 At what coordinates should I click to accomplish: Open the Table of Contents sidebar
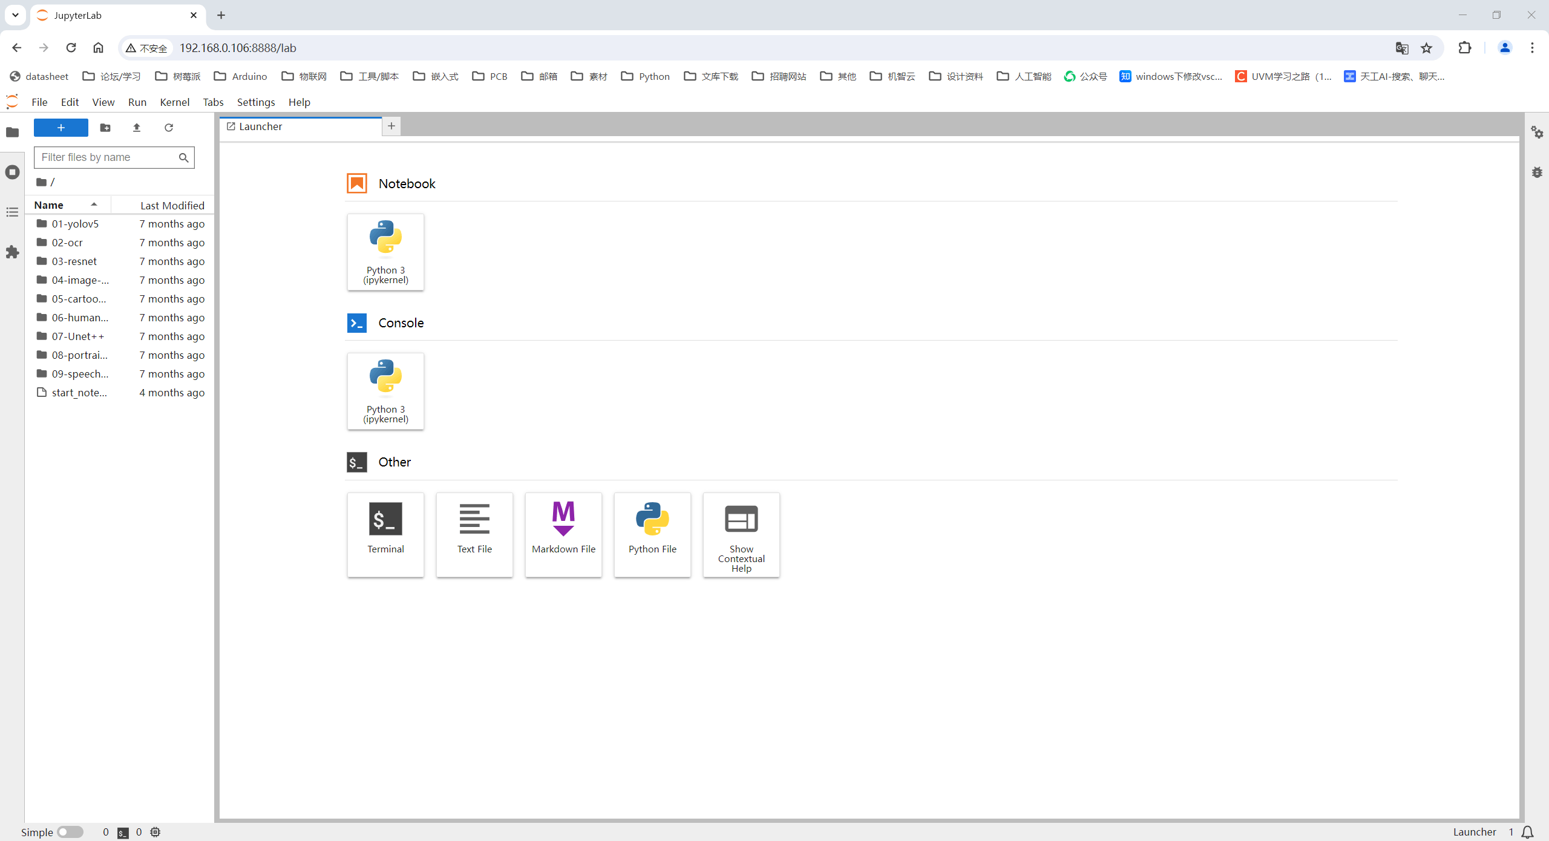click(x=12, y=212)
